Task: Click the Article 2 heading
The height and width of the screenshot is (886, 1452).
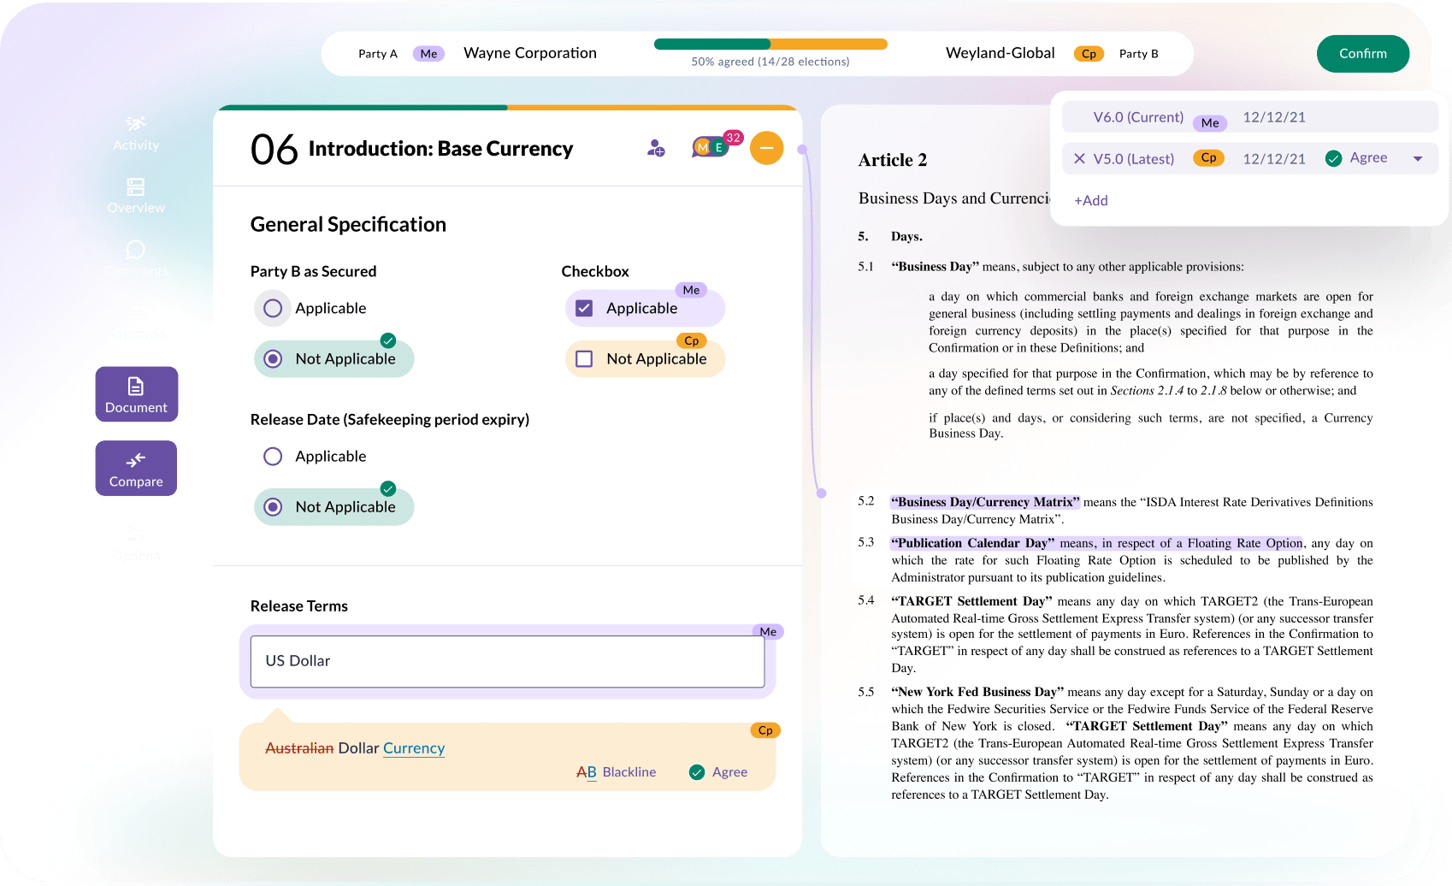Action: pyautogui.click(x=893, y=161)
